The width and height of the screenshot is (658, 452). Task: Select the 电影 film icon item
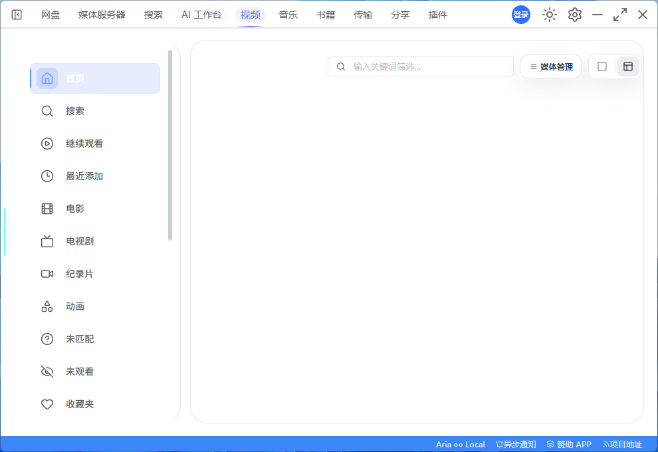(x=95, y=209)
